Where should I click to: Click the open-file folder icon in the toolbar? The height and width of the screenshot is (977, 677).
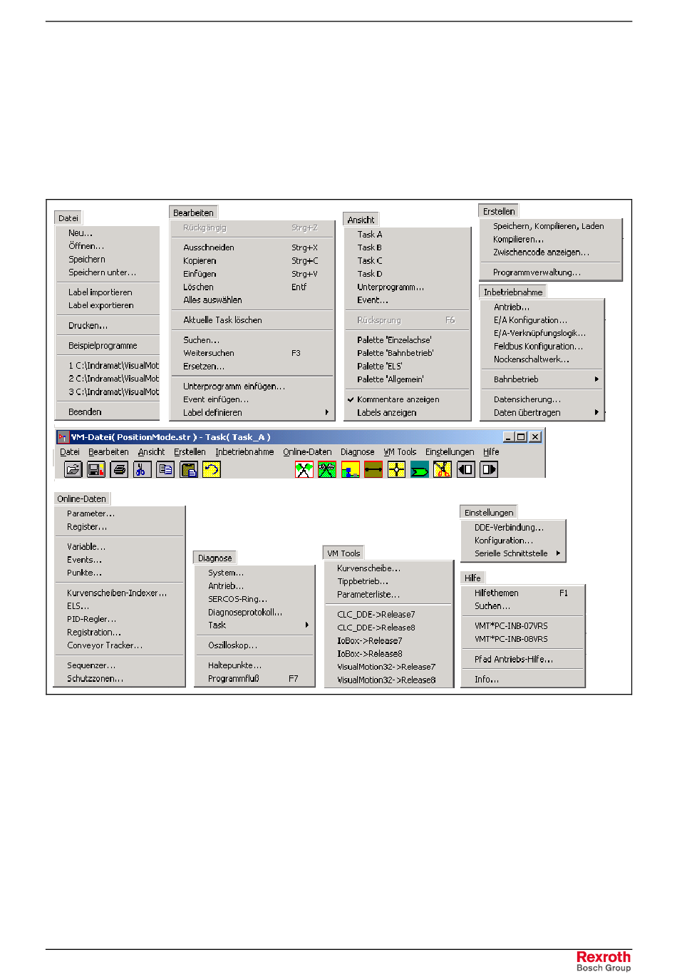pos(73,469)
